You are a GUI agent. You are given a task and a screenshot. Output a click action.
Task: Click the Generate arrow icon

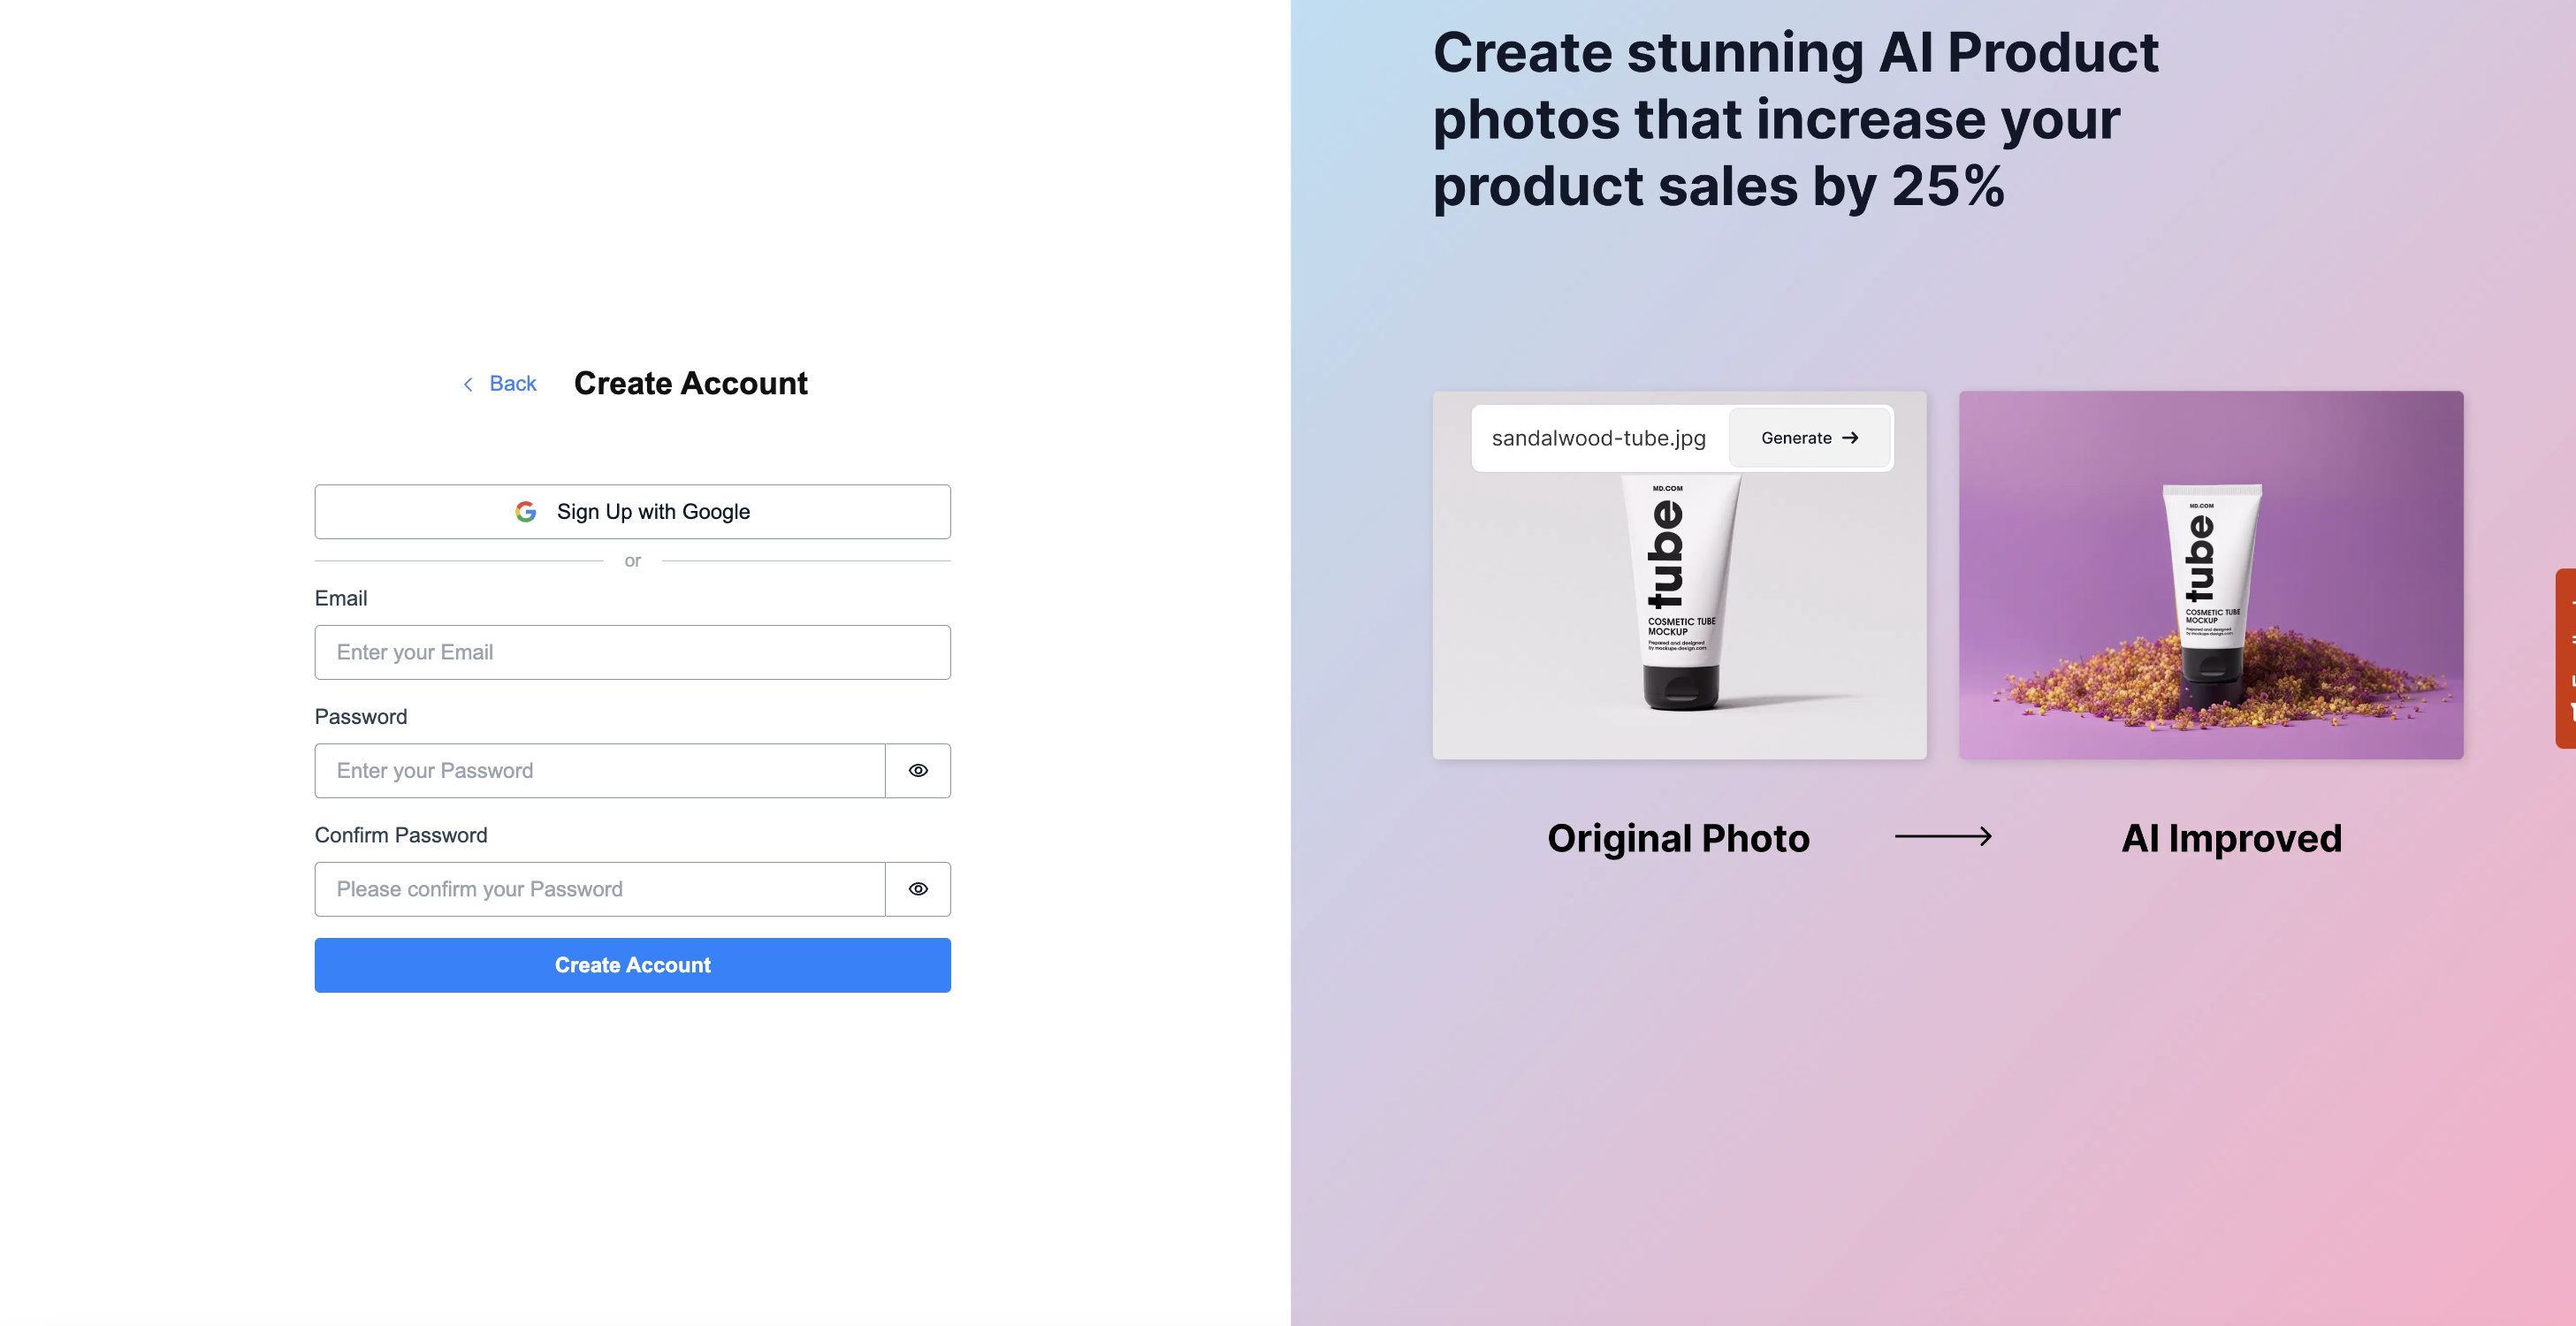coord(1850,438)
